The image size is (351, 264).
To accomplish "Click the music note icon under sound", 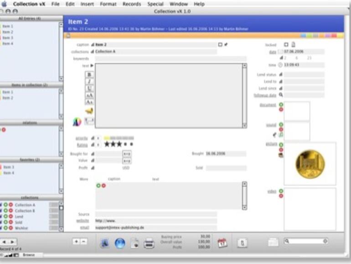I will 281,135.
